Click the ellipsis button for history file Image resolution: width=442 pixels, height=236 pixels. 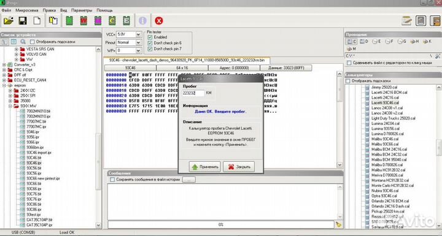pos(189,180)
